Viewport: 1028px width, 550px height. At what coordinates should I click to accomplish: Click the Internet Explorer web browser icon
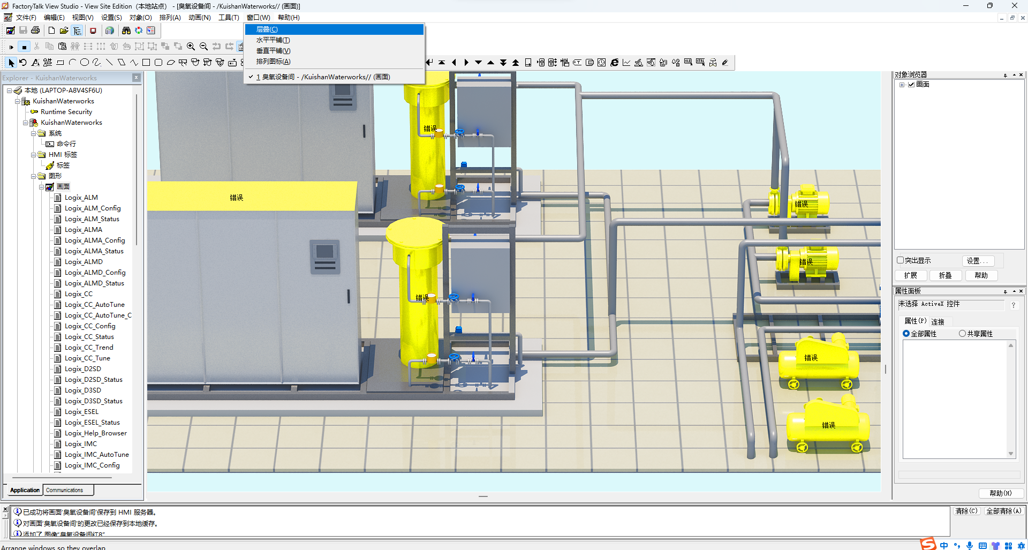tap(614, 63)
